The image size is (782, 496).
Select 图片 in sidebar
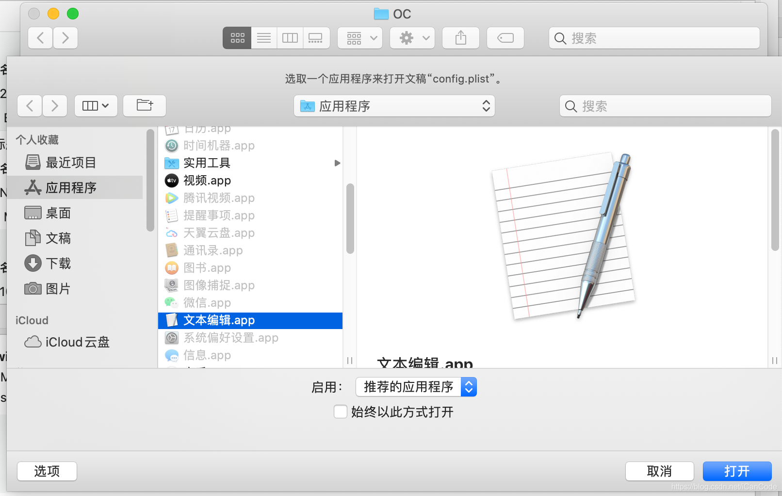point(75,289)
